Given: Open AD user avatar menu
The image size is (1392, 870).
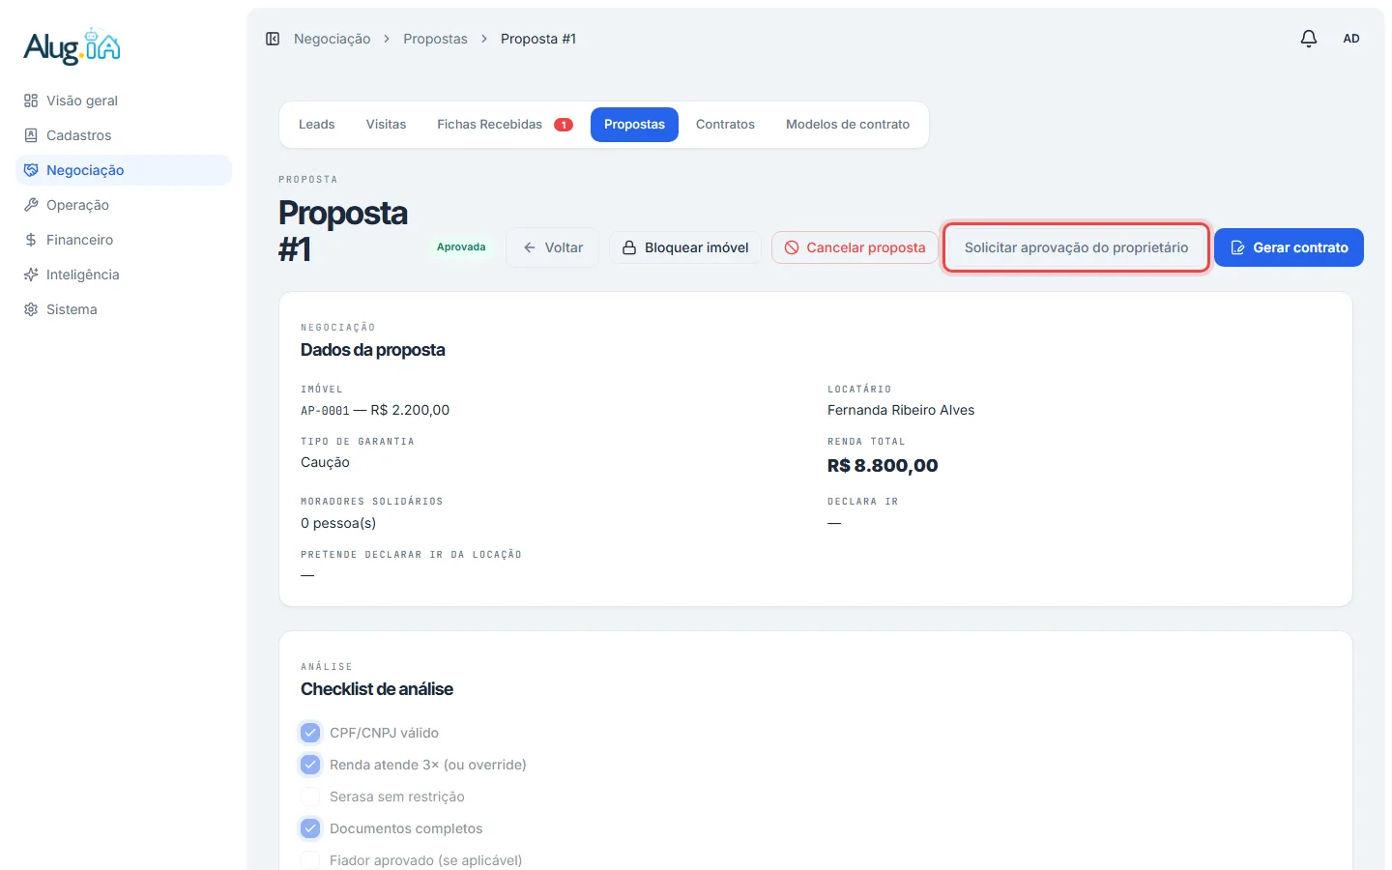Looking at the screenshot, I should pyautogui.click(x=1351, y=39).
